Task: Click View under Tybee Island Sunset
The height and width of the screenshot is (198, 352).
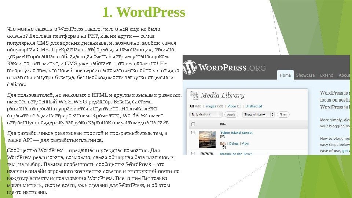Action: (245, 143)
